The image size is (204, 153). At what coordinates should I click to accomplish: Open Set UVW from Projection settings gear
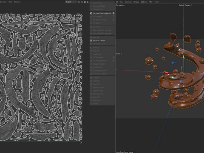click(113, 13)
